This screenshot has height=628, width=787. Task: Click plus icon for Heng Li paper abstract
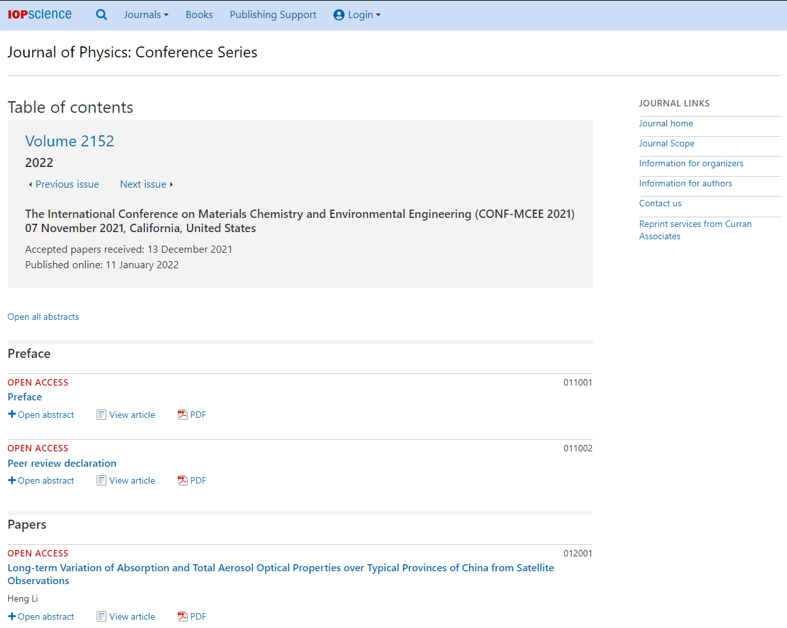coord(12,616)
